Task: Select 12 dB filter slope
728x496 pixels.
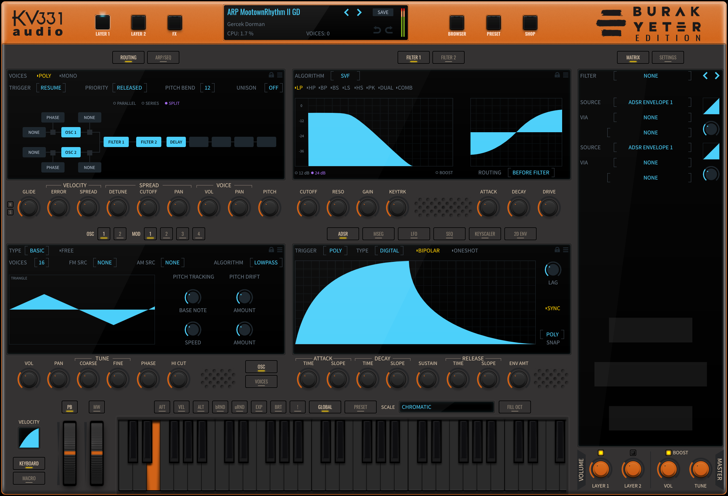Action: coord(302,173)
